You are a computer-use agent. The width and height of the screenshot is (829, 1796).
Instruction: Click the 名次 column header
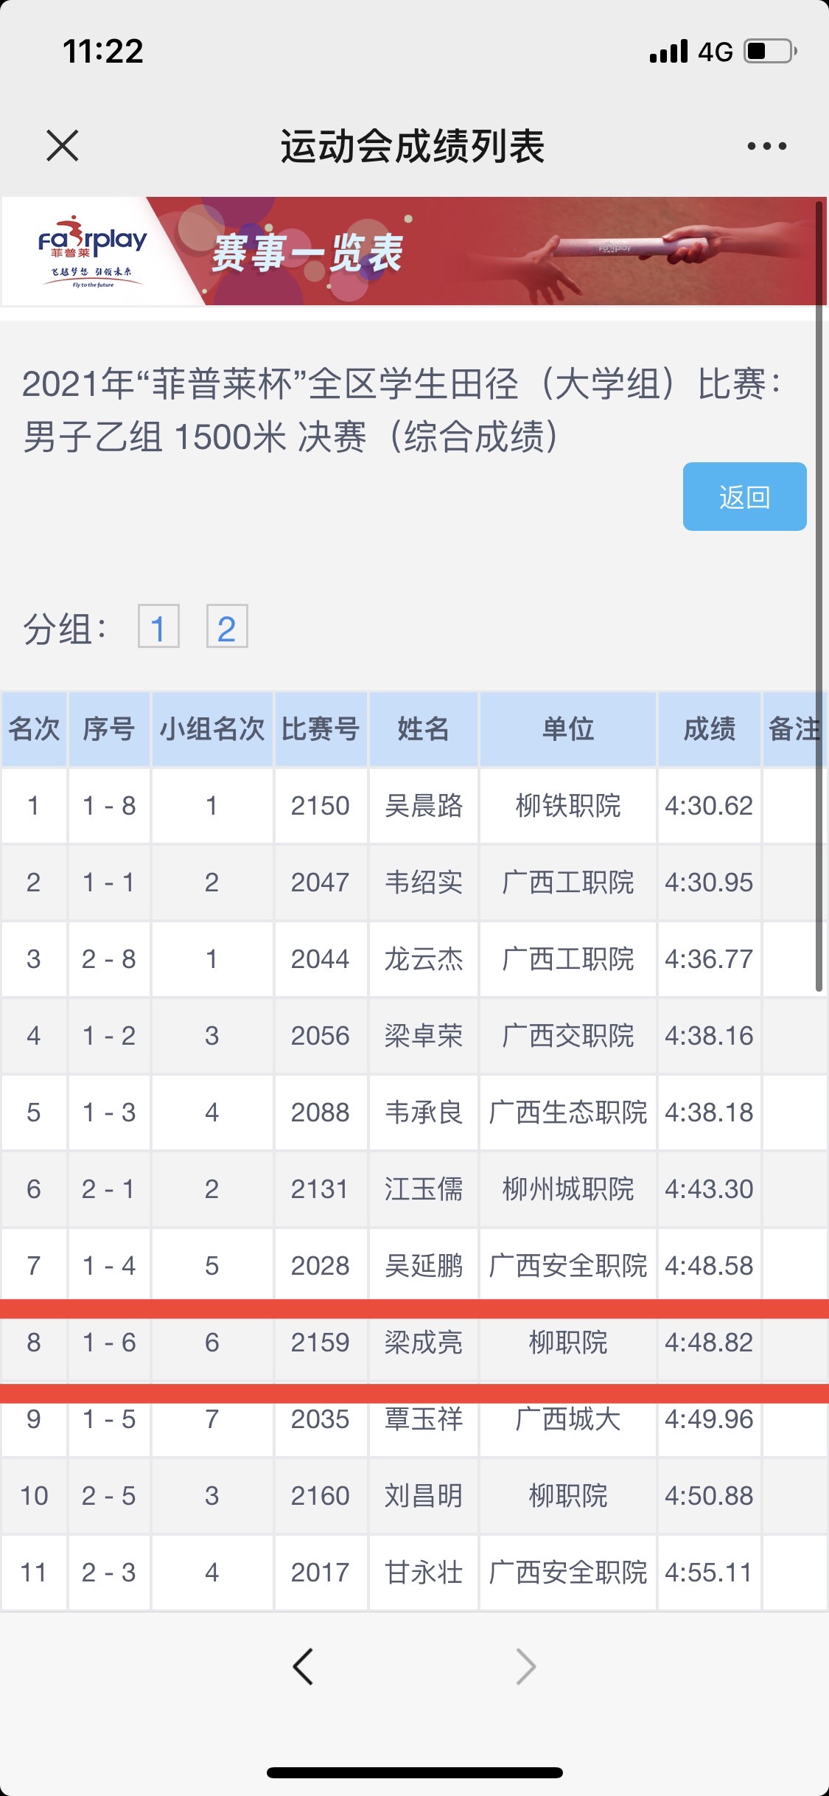[x=34, y=729]
